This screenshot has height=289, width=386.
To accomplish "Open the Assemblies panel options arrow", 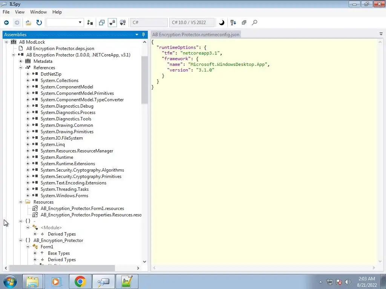I will (x=137, y=35).
